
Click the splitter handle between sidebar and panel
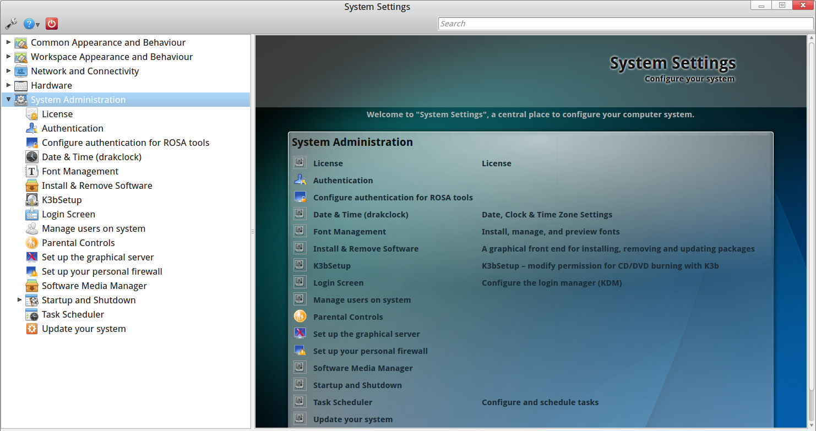pos(253,231)
